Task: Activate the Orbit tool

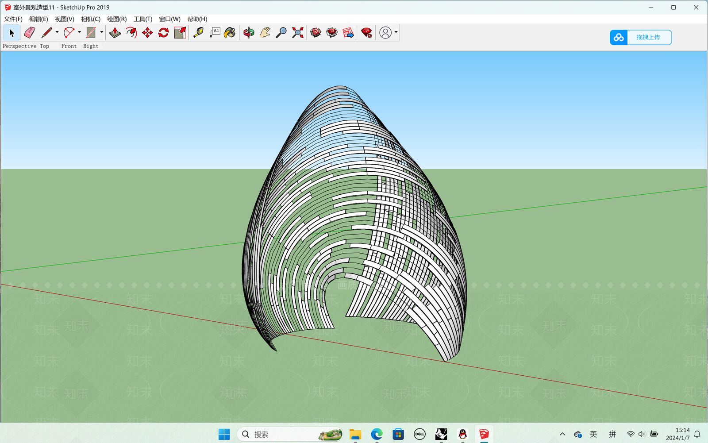Action: click(249, 33)
